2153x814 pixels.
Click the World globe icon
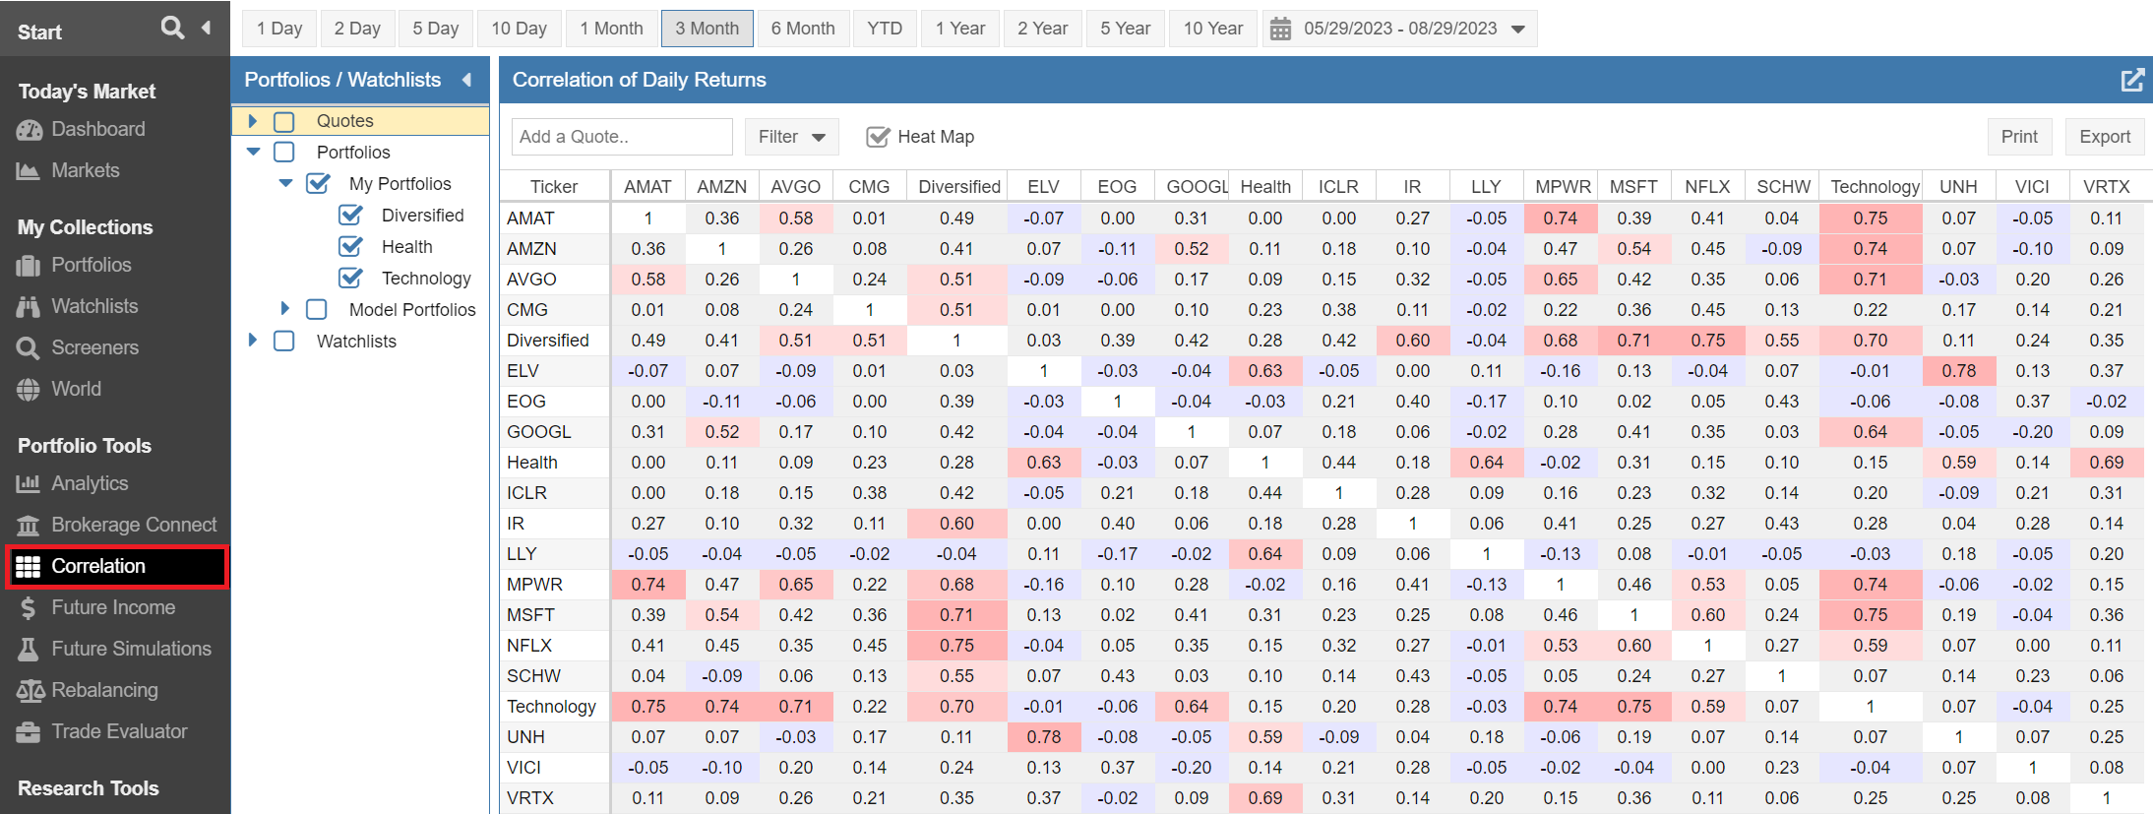point(29,390)
